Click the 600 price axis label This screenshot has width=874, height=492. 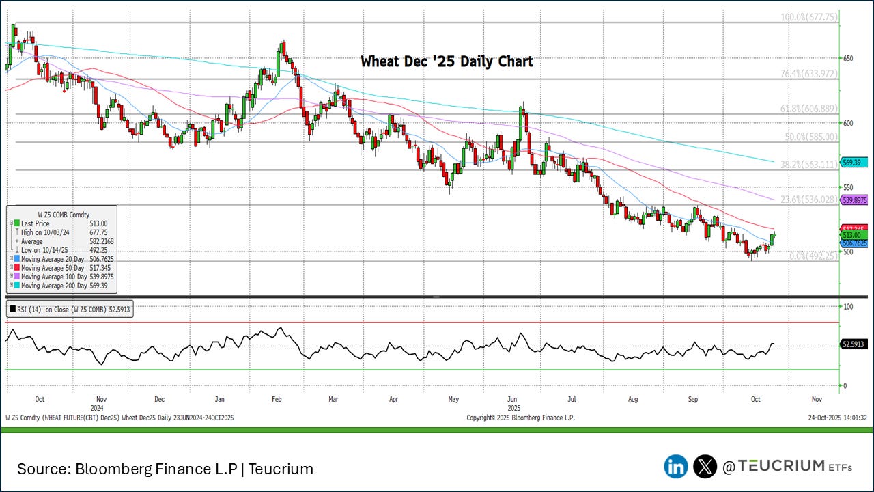point(849,123)
